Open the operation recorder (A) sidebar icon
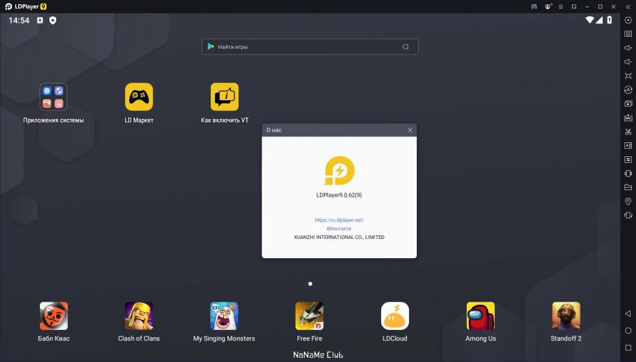 628,89
